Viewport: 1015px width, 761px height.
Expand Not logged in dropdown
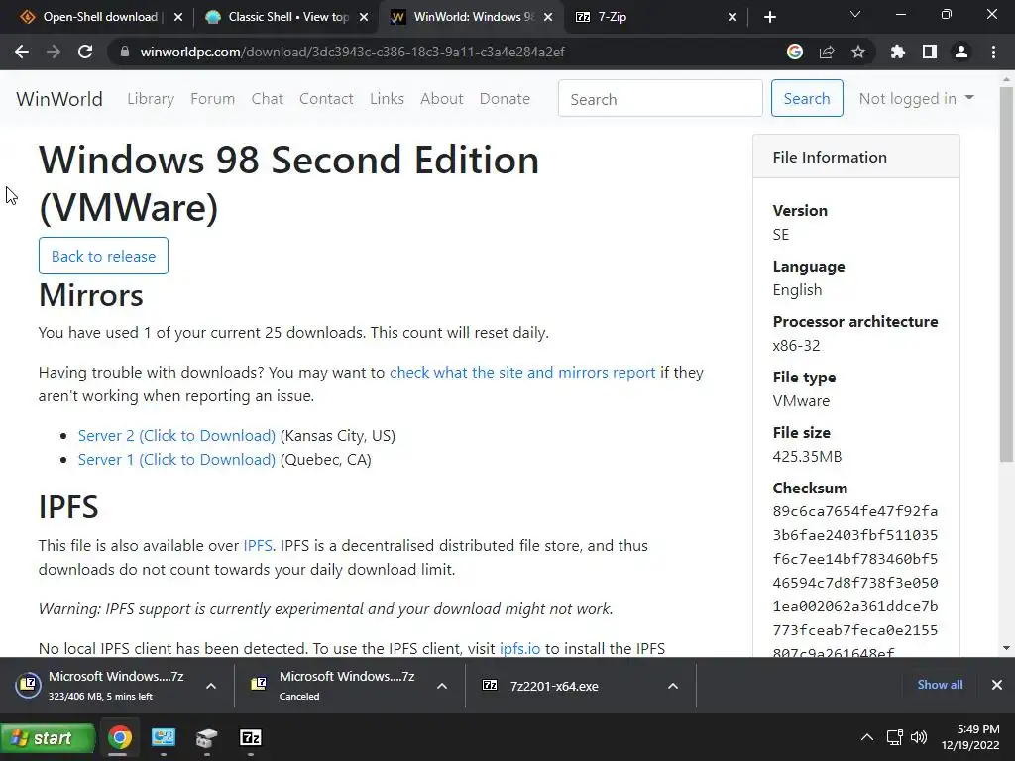pyautogui.click(x=916, y=98)
